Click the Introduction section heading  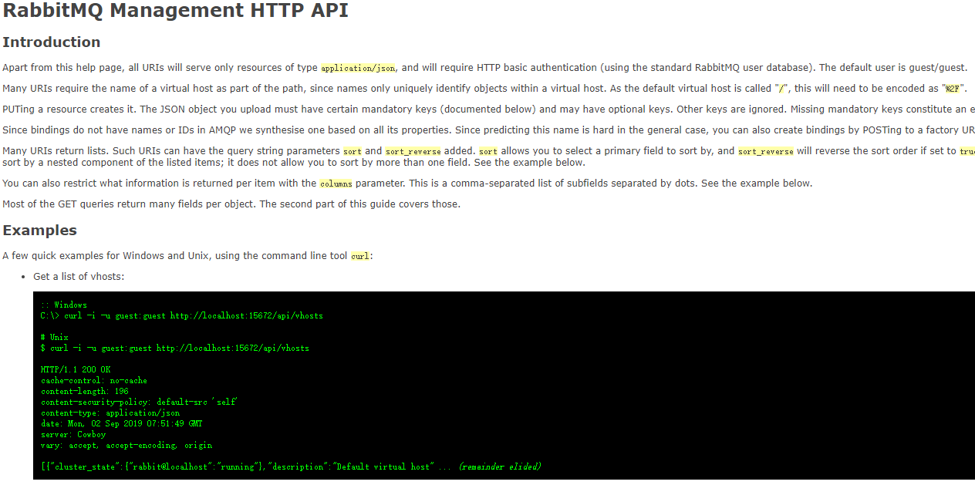pyautogui.click(x=52, y=42)
